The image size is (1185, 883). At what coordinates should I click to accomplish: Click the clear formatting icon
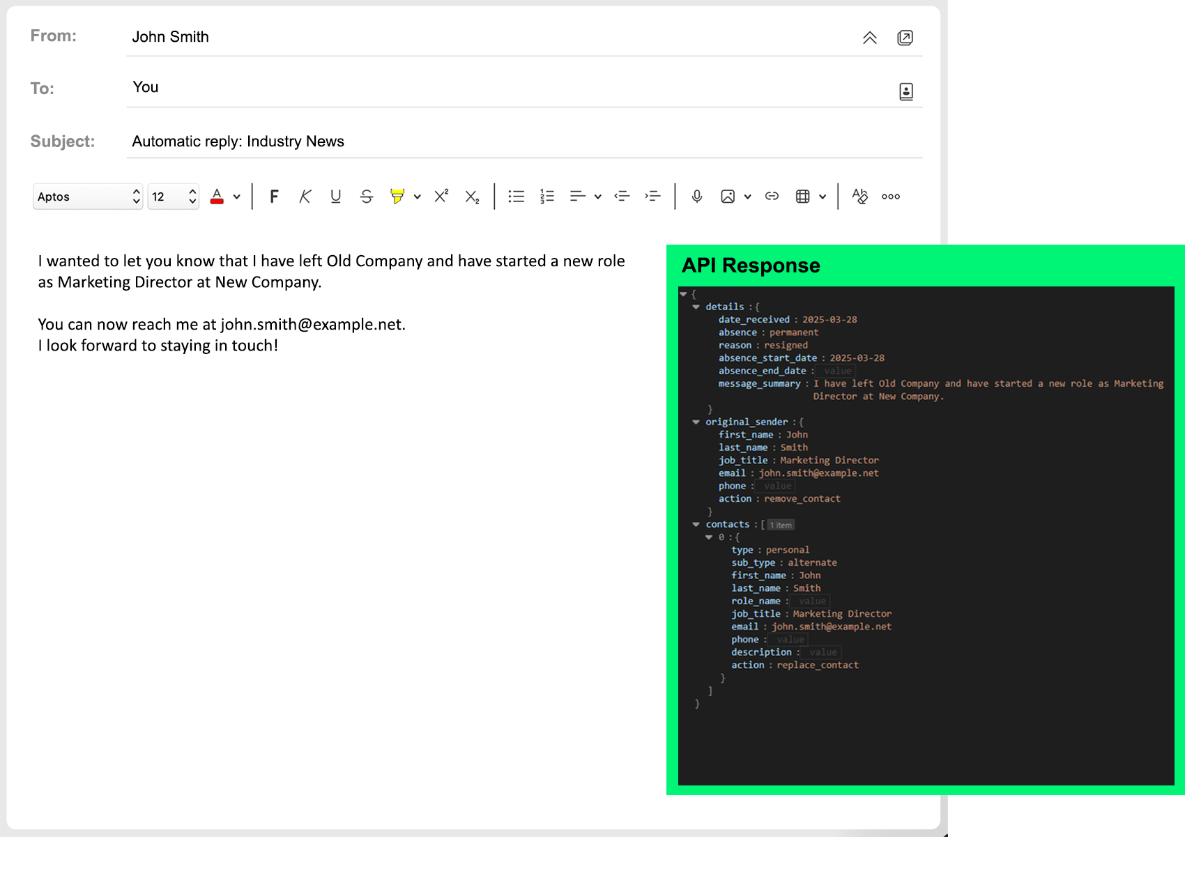(859, 197)
